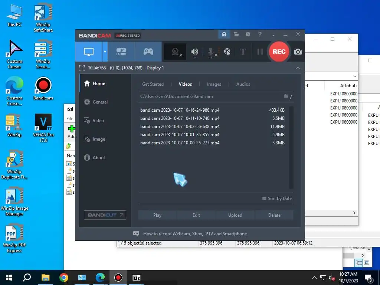Click the Delete button
Viewport: 380px width, 285px height.
274,215
